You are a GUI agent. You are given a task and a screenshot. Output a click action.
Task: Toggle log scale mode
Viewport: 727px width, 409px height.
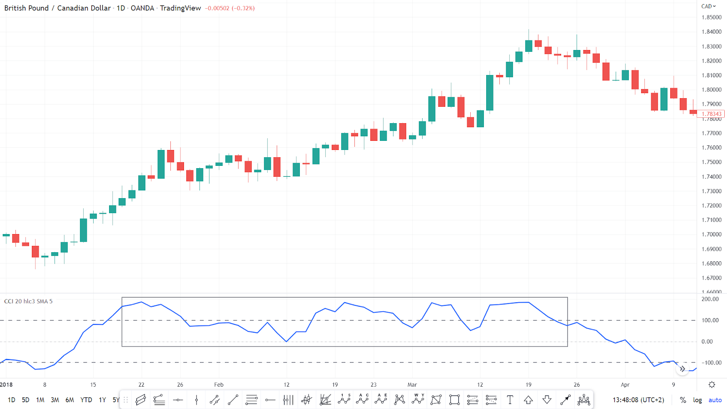697,400
